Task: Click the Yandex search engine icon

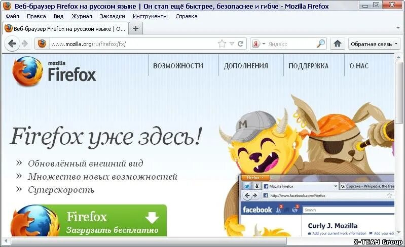Action: click(x=255, y=44)
